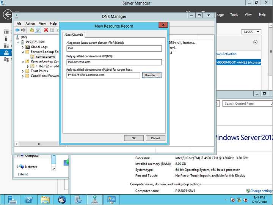Collapse Forward Lookup Zones node

tap(23, 52)
